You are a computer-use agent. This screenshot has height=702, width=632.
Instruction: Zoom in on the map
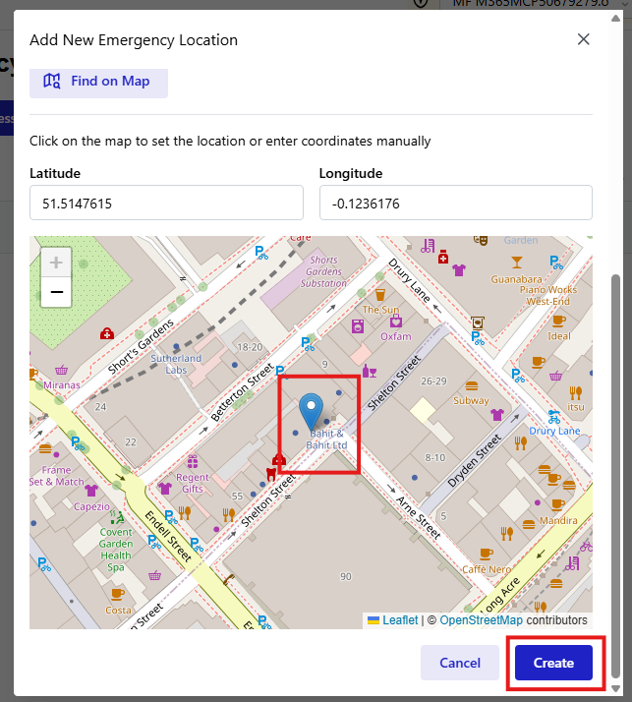pyautogui.click(x=56, y=263)
